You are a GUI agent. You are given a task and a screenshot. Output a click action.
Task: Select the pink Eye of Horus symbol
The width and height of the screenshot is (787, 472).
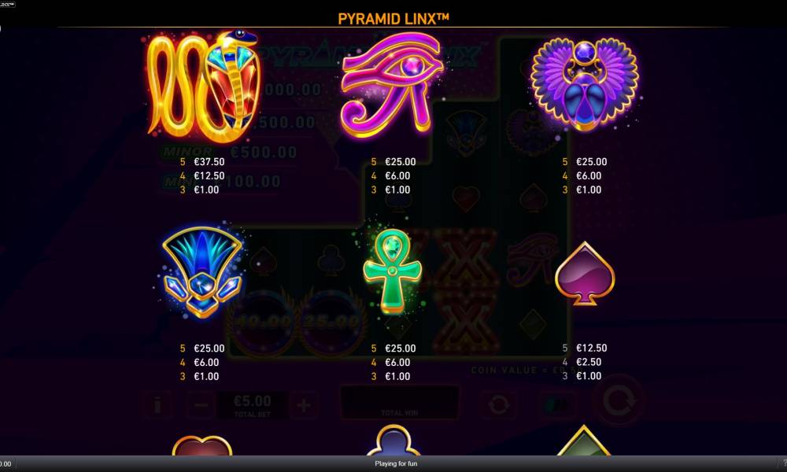(x=392, y=84)
